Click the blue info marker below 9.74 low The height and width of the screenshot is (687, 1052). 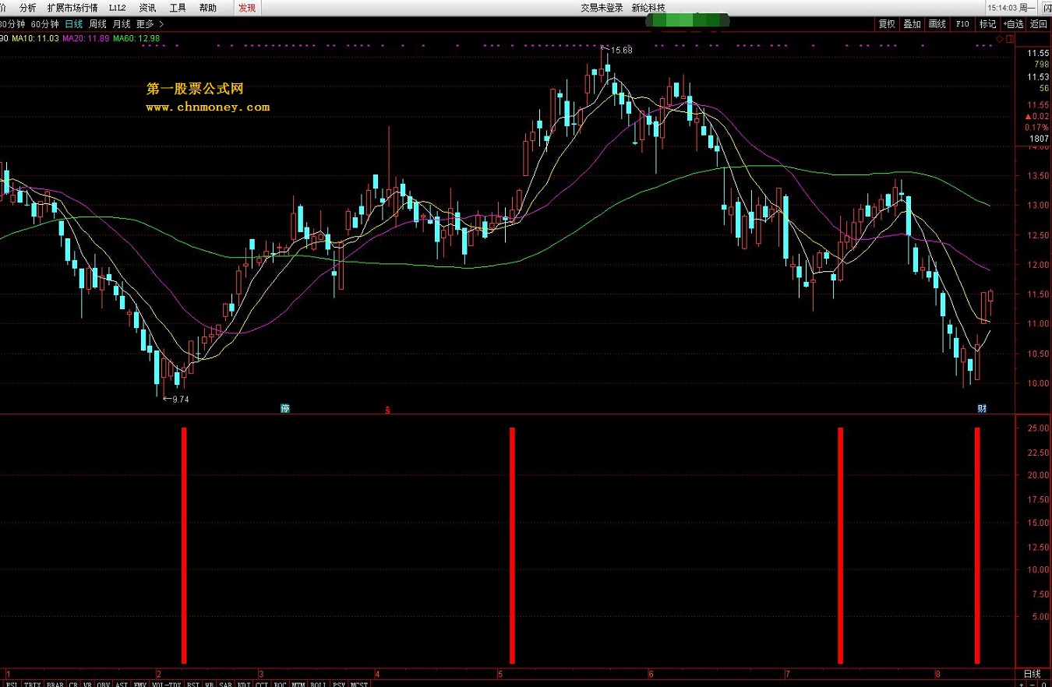[285, 408]
